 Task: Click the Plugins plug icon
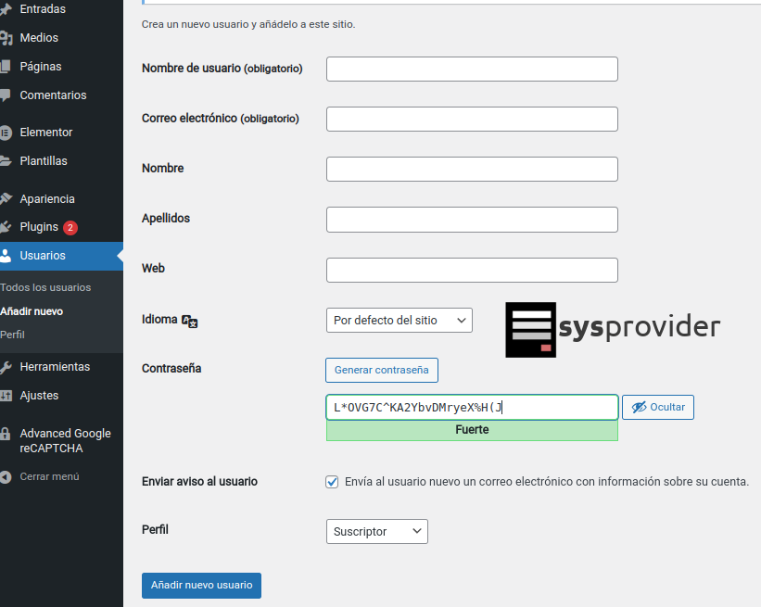click(5, 227)
